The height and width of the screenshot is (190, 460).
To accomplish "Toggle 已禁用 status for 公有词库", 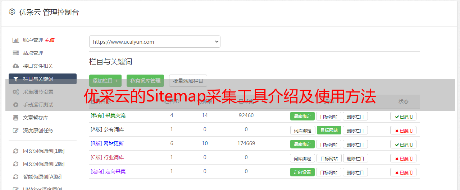I will [404, 130].
